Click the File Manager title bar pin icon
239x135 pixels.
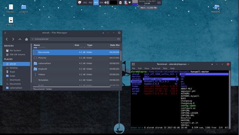point(103,33)
